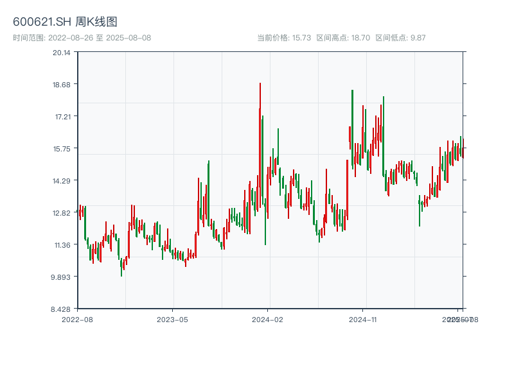Click the 17.21 price axis label
514x385 pixels.
pos(62,117)
